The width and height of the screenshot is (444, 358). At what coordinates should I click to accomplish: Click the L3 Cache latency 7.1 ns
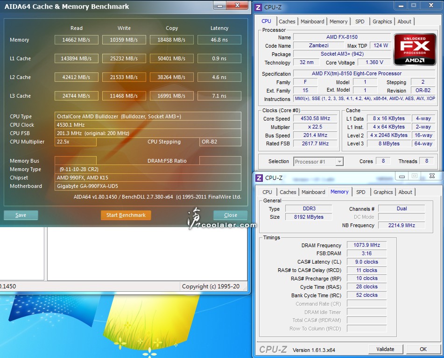pos(219,96)
